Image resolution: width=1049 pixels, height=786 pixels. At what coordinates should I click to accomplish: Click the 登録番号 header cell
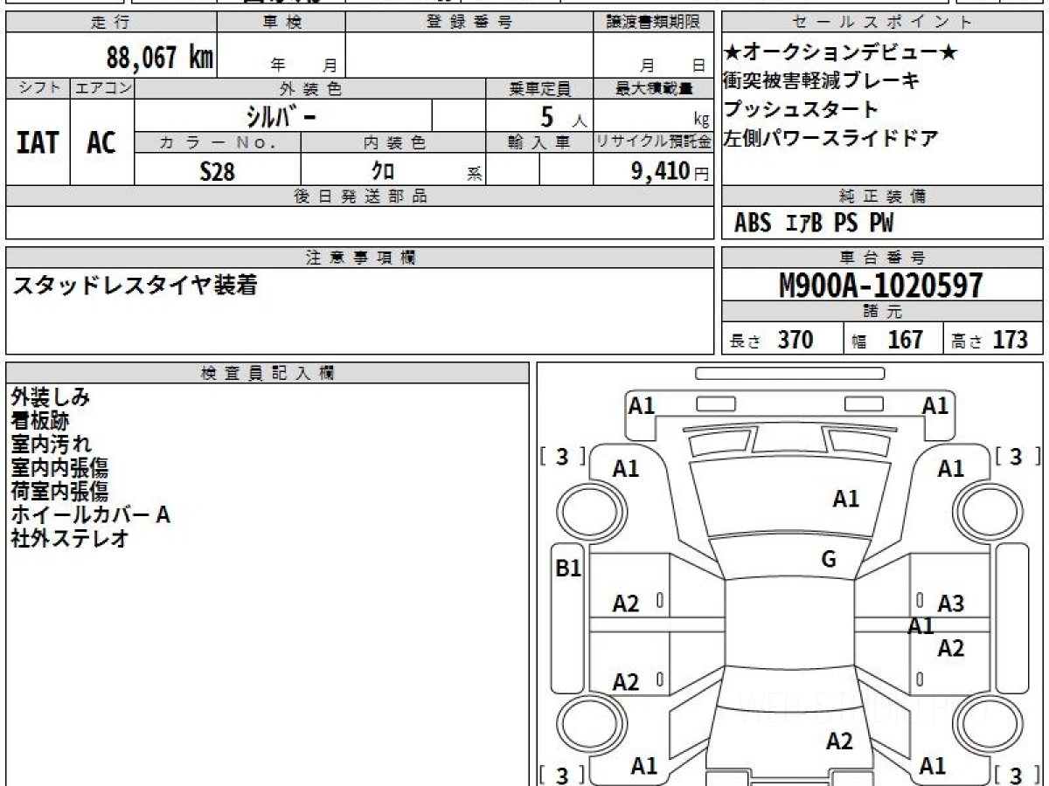click(x=469, y=23)
